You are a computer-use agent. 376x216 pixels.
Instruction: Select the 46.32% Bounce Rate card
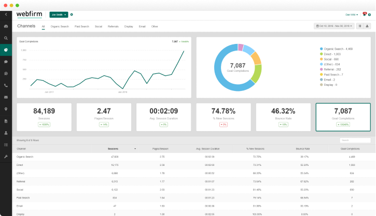(283, 117)
